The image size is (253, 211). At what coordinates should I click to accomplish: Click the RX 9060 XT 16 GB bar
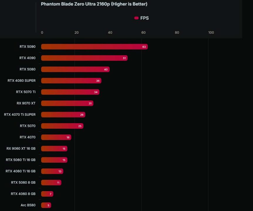[54, 149]
